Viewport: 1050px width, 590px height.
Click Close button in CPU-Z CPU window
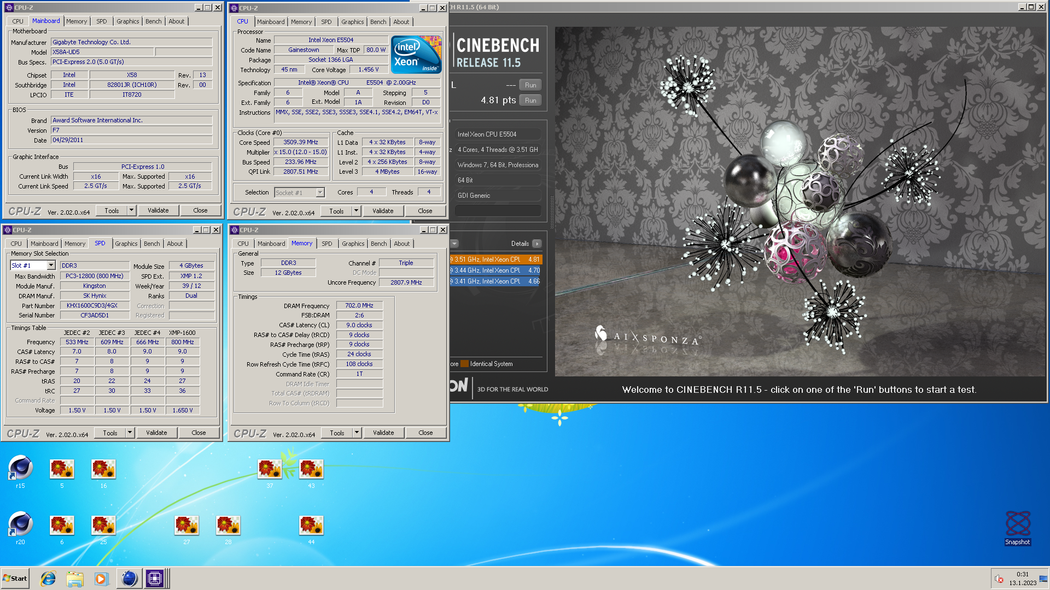click(425, 211)
